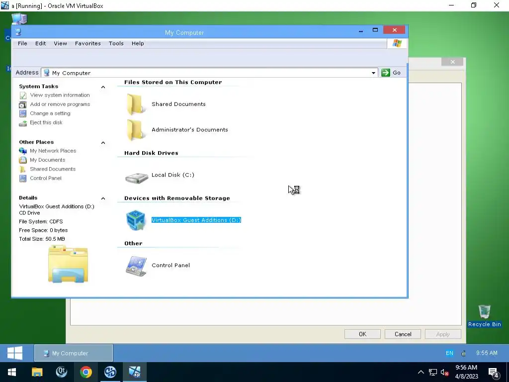Open the host Windows Start button

tap(12, 372)
